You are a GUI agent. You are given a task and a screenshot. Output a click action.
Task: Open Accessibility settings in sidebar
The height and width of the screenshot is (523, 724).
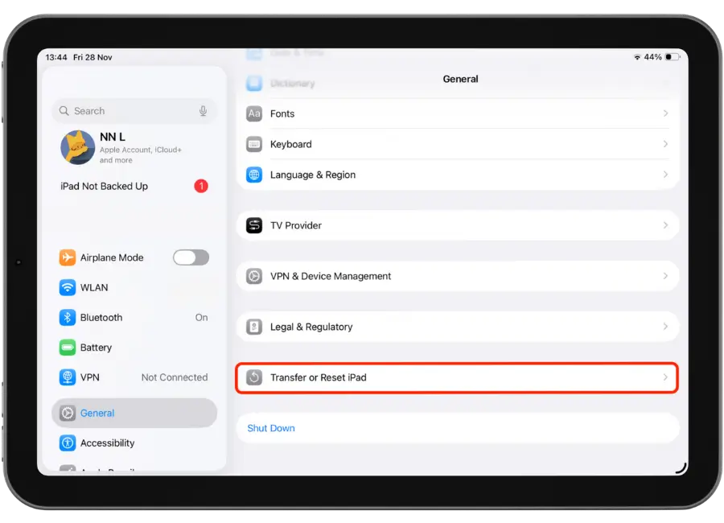pos(107,443)
